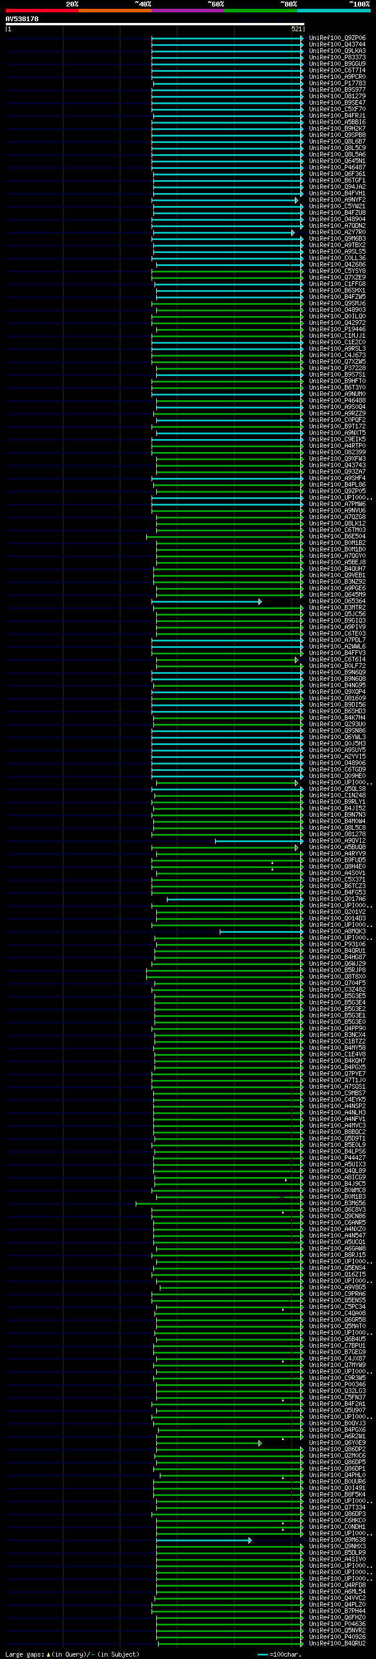Screen dimensions: 376x1659
Task: Open hit UniRef100_P46488
Action: tap(337, 400)
